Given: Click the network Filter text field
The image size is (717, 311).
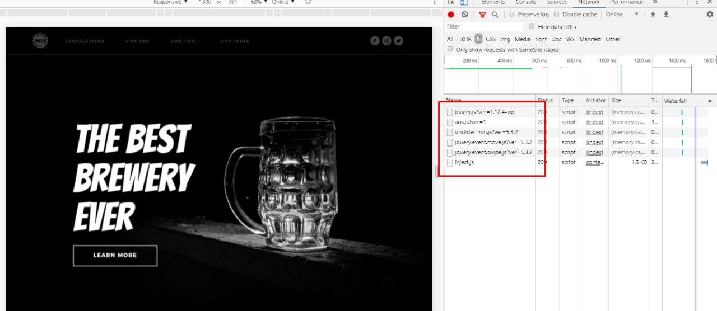Looking at the screenshot, I should coord(485,26).
